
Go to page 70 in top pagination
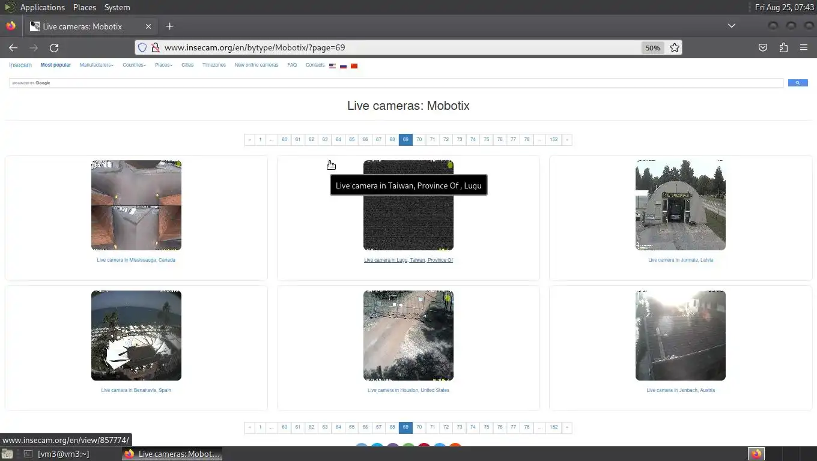pos(419,140)
